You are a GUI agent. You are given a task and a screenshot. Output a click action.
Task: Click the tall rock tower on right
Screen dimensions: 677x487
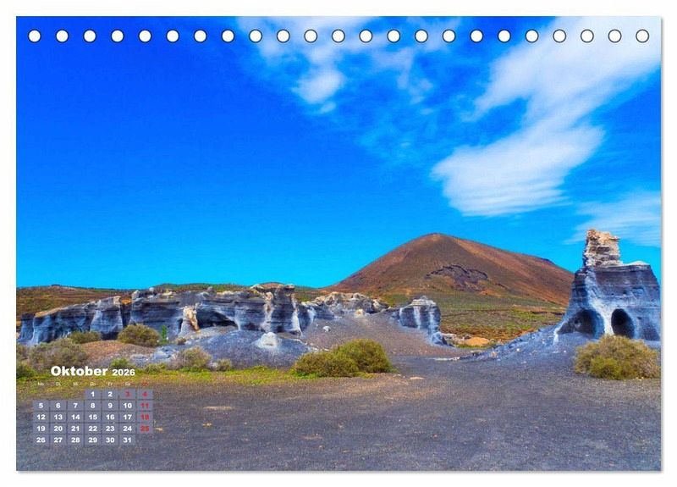click(x=602, y=250)
